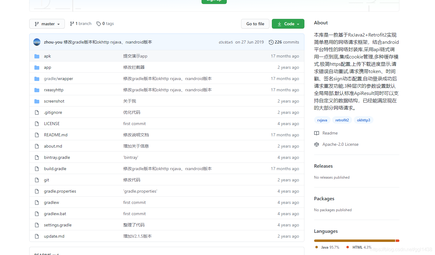This screenshot has height=255, width=435.
Task: Select the okhttp3 topic tag
Action: point(363,120)
